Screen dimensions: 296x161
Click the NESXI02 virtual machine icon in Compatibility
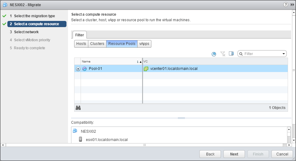[x=75, y=131]
